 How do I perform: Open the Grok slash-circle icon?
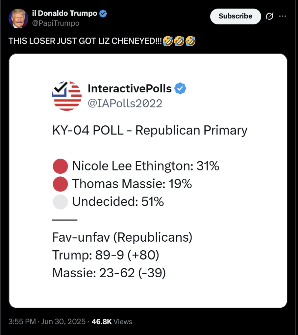(269, 16)
